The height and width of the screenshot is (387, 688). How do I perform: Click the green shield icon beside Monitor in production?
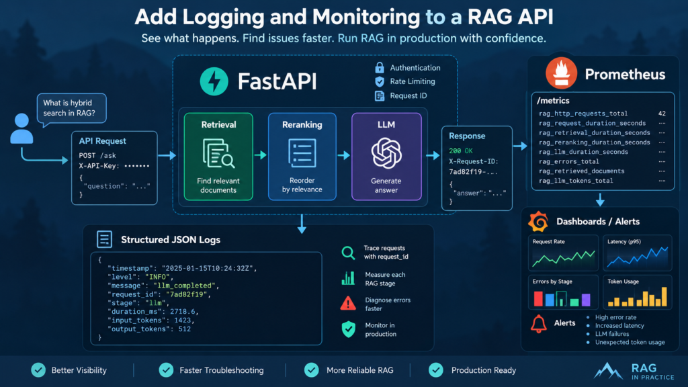349,329
